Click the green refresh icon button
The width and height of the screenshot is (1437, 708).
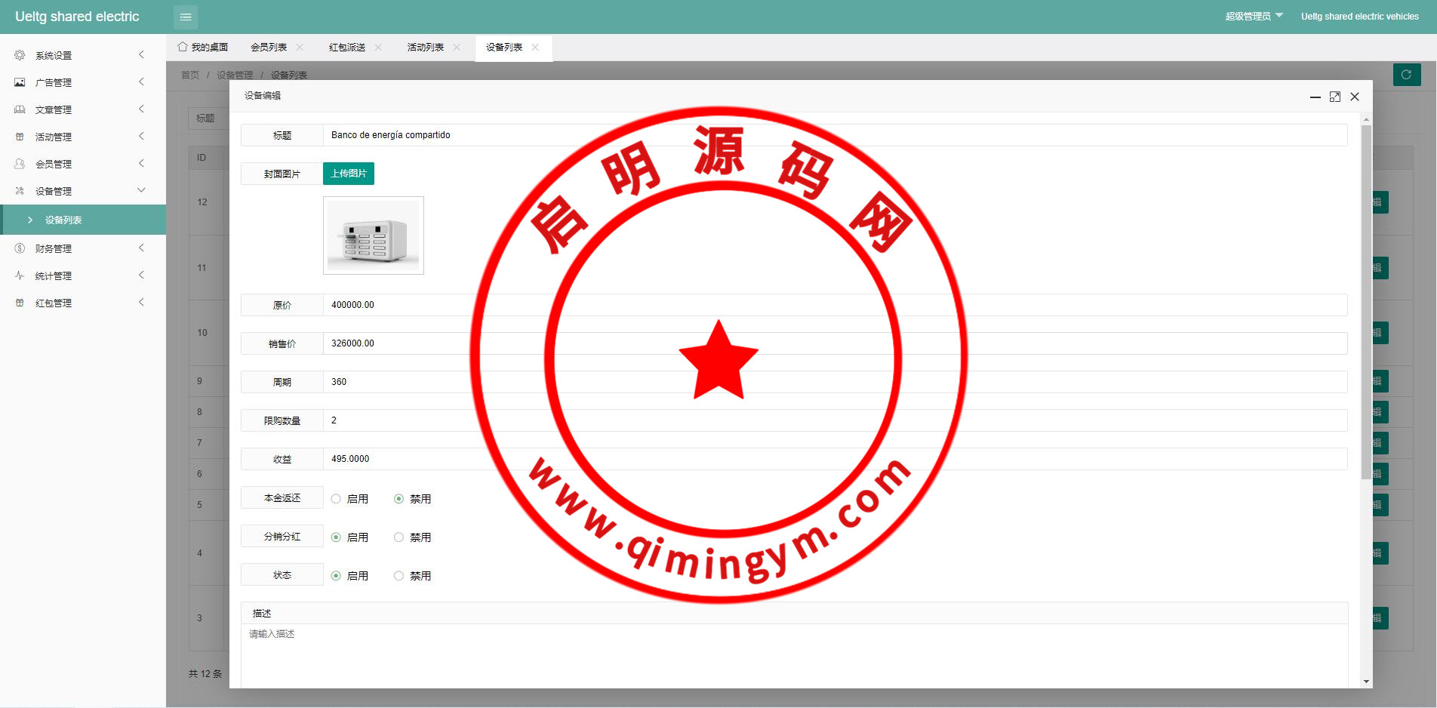1406,75
